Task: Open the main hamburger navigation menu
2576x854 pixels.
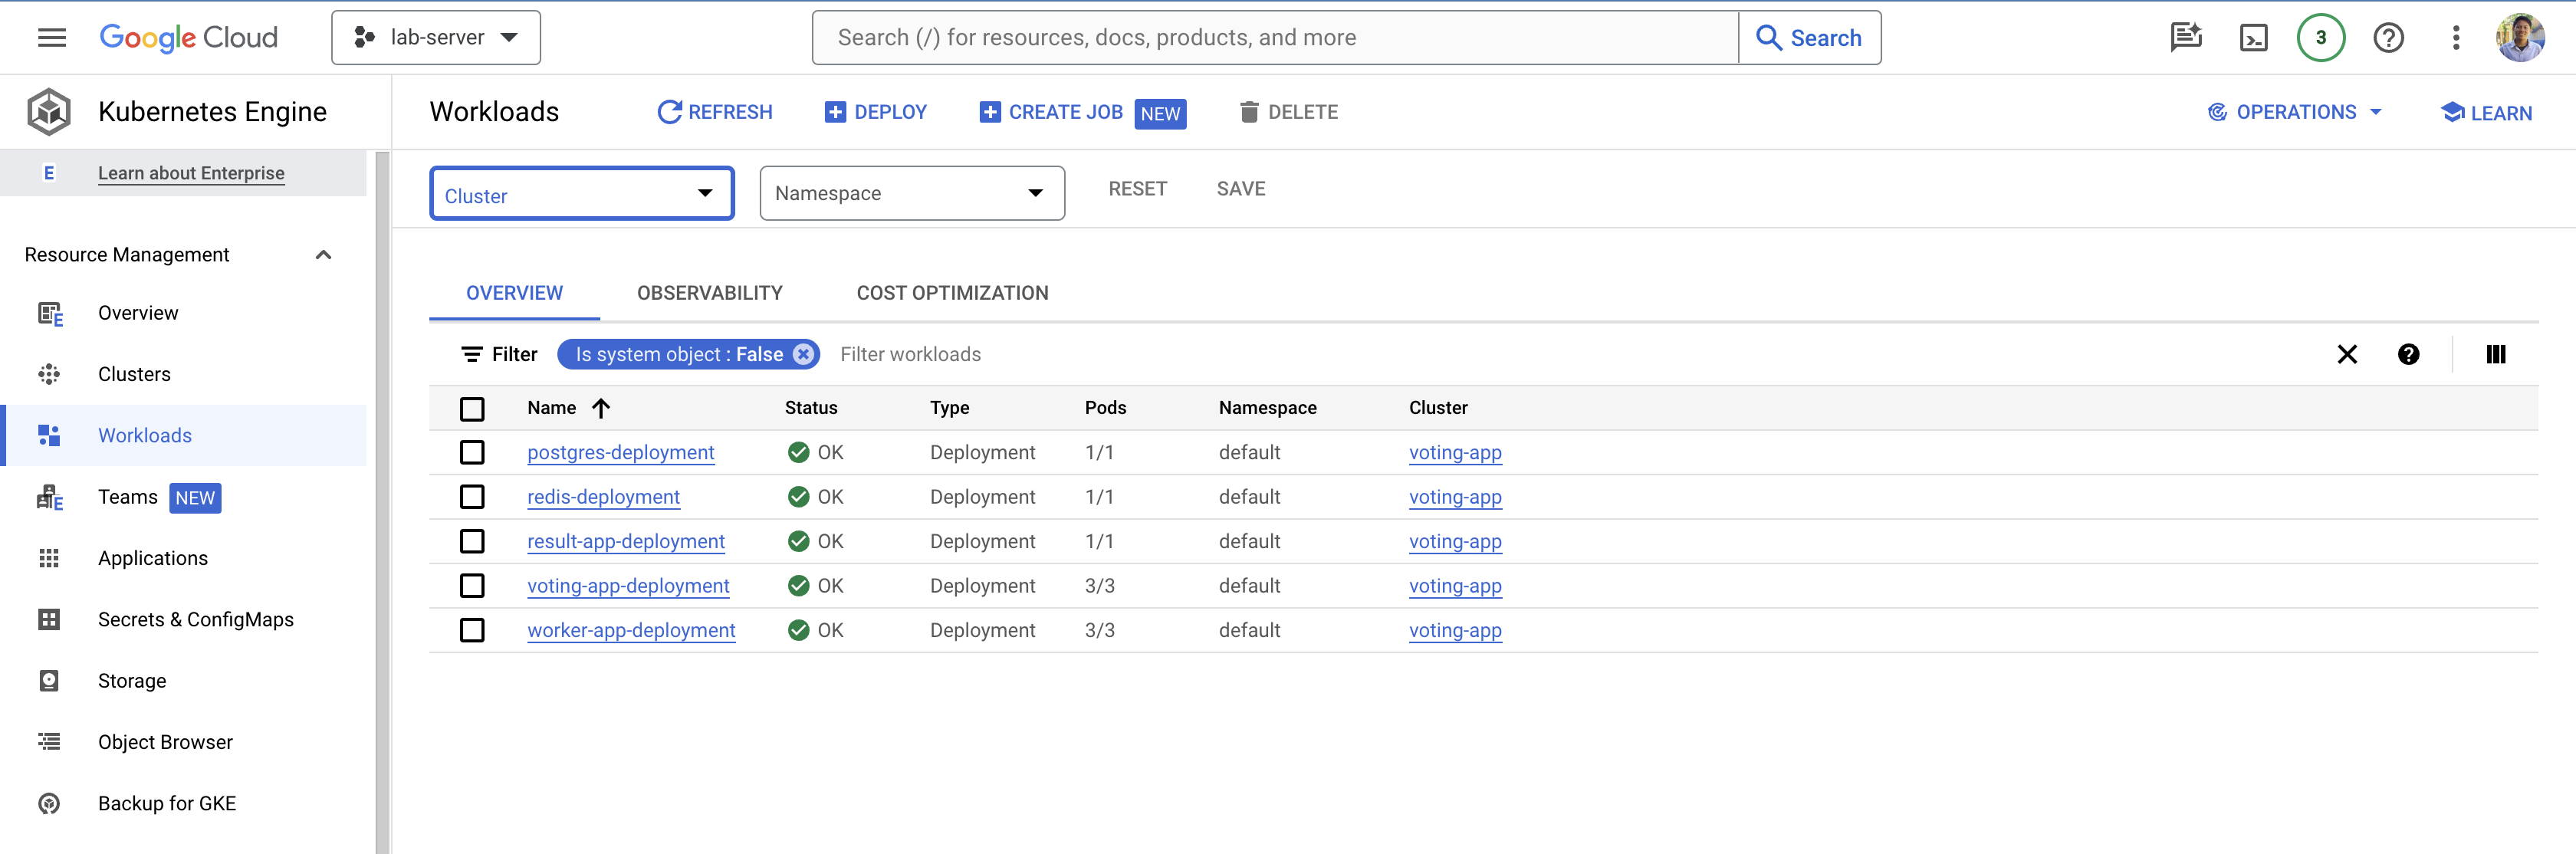Action: tap(52, 38)
